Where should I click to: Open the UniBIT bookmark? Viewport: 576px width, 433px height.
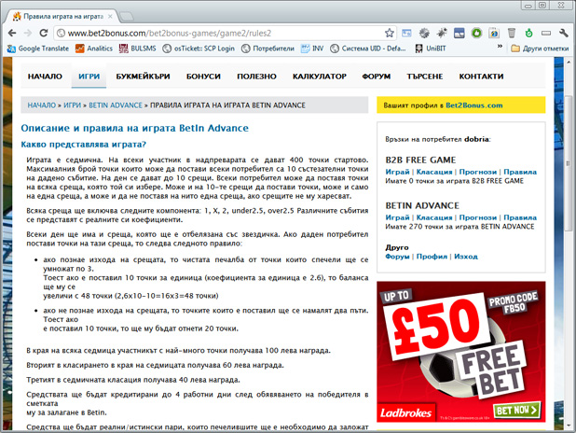431,49
